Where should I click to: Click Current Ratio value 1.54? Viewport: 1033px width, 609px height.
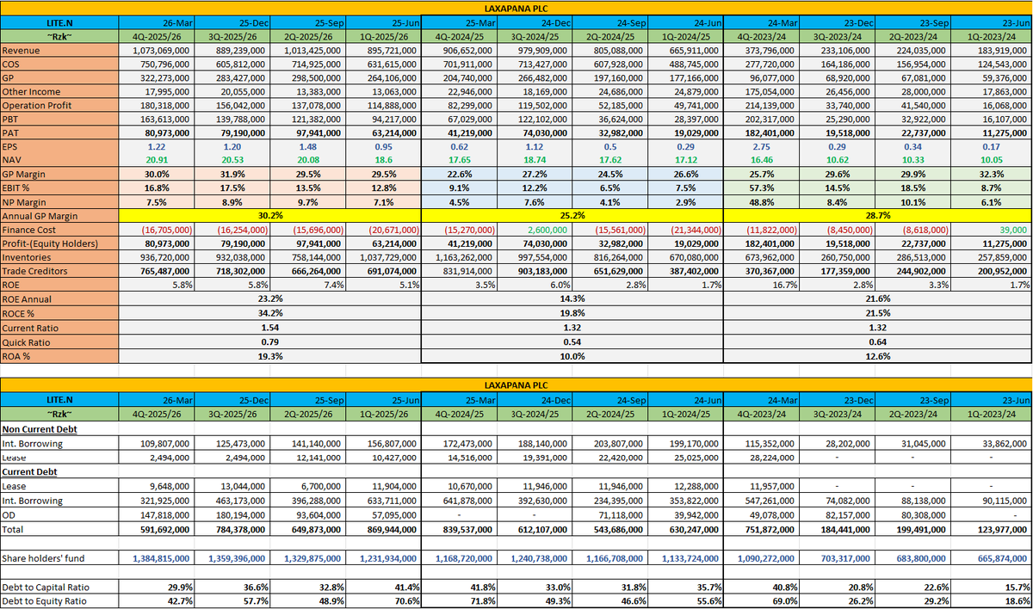click(x=269, y=327)
